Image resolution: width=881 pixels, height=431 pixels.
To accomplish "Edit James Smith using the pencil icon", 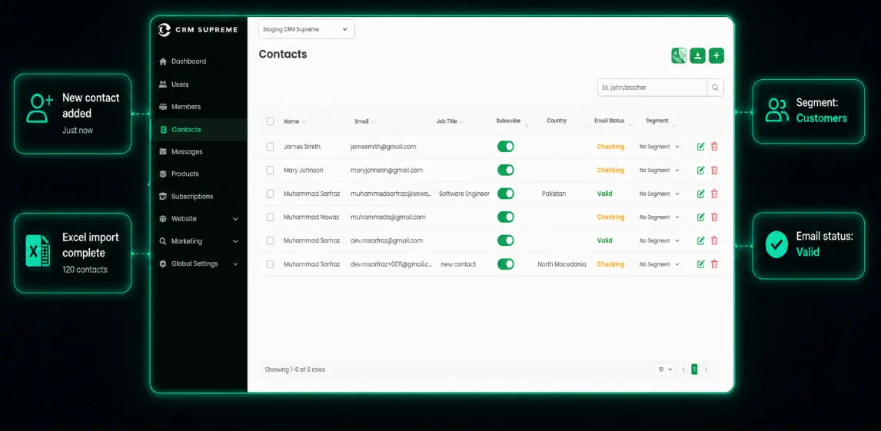I will click(700, 147).
